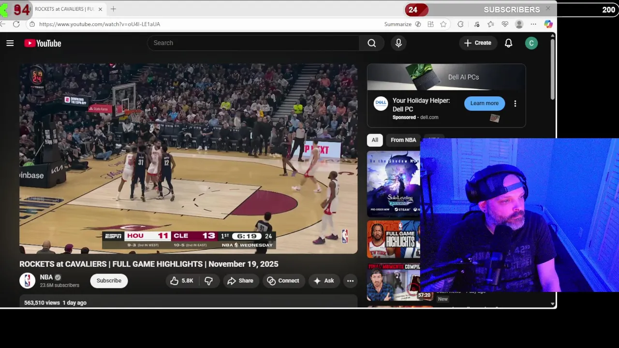This screenshot has width=619, height=348.
Task: Select the From NBA filter chip
Action: (x=403, y=140)
